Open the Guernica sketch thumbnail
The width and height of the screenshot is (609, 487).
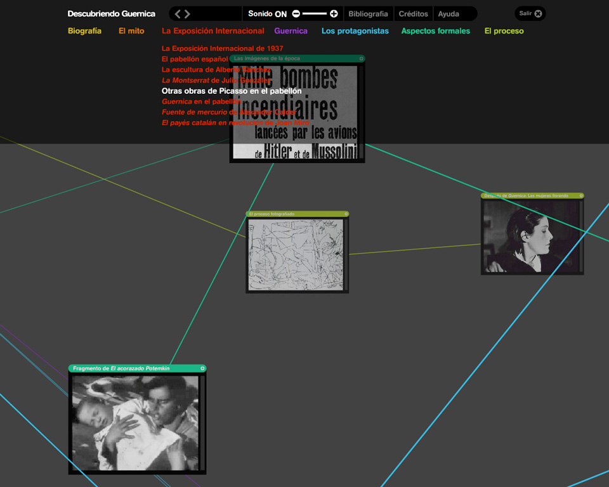(296, 255)
